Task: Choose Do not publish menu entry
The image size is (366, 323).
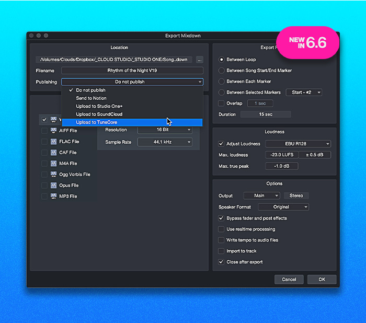Action: 132,90
